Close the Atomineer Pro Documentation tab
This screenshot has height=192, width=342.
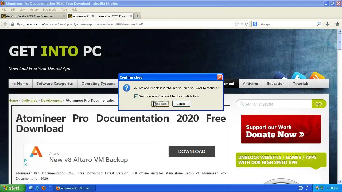130,16
